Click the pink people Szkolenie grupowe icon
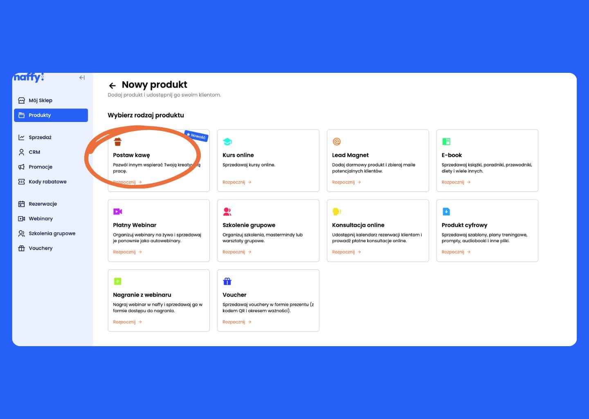 227,212
